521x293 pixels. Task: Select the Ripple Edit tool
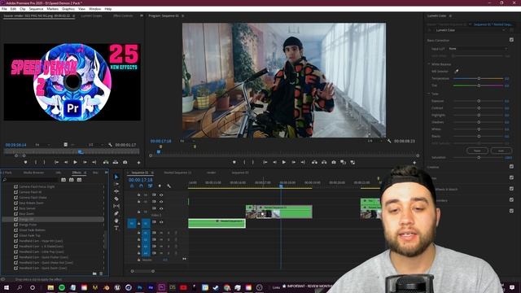pyautogui.click(x=116, y=191)
